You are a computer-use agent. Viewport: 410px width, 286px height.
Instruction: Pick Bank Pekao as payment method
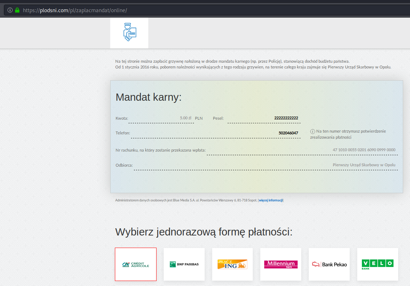coord(329,264)
